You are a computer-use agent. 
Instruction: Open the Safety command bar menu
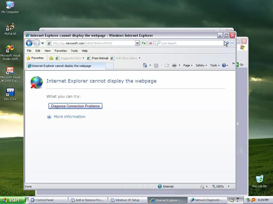201,65
